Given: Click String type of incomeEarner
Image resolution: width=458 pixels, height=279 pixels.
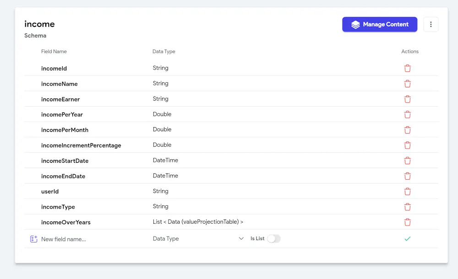Looking at the screenshot, I should 161,99.
